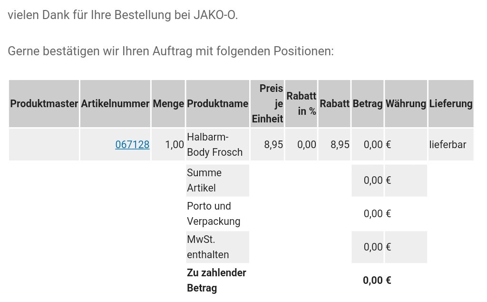
Task: Click the unit price 8,95 cell
Action: click(267, 145)
